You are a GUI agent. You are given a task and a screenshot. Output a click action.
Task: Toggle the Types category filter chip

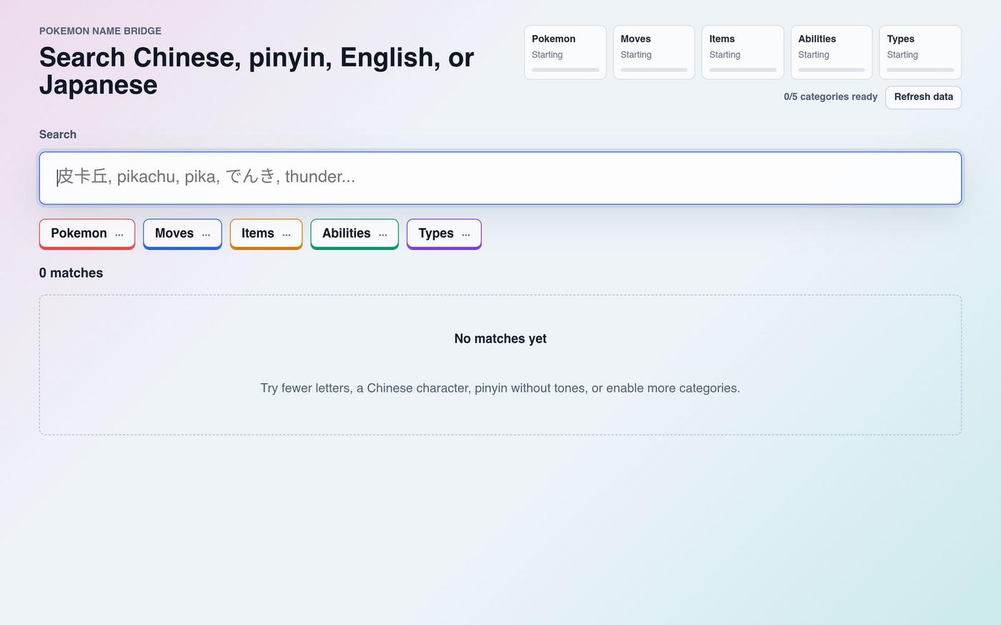tap(444, 234)
